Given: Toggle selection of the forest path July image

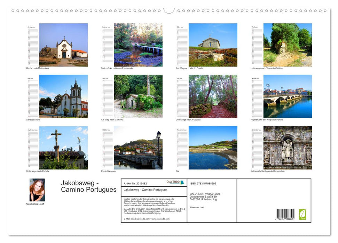Looking at the screenshot, I should click(213, 96).
